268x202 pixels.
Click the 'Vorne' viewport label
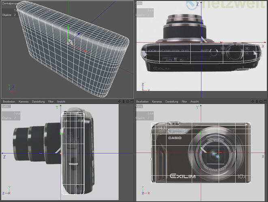(139, 106)
